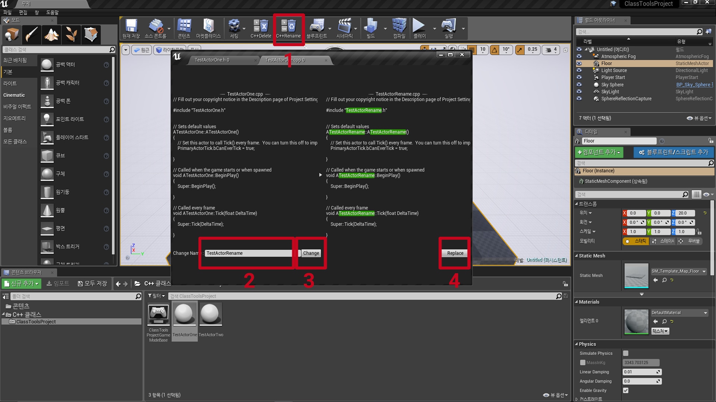
Task: Disable the Enable Gravity checkbox
Action: [x=626, y=390]
